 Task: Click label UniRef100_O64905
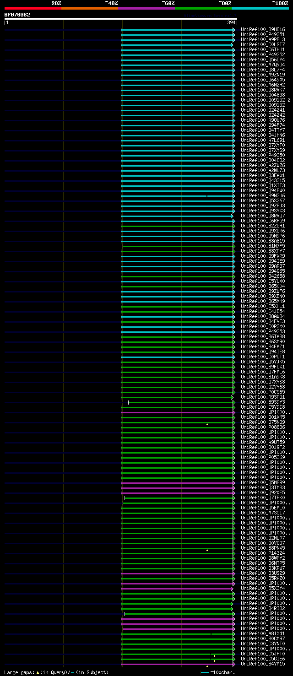pos(263,80)
